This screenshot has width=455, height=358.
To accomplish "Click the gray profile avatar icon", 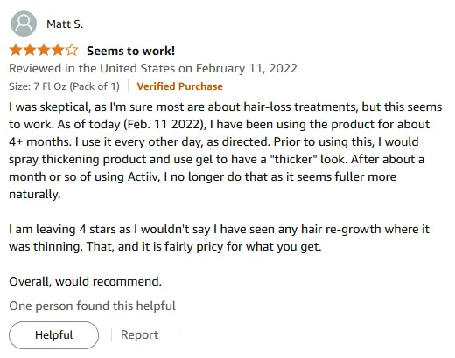I will (x=24, y=24).
